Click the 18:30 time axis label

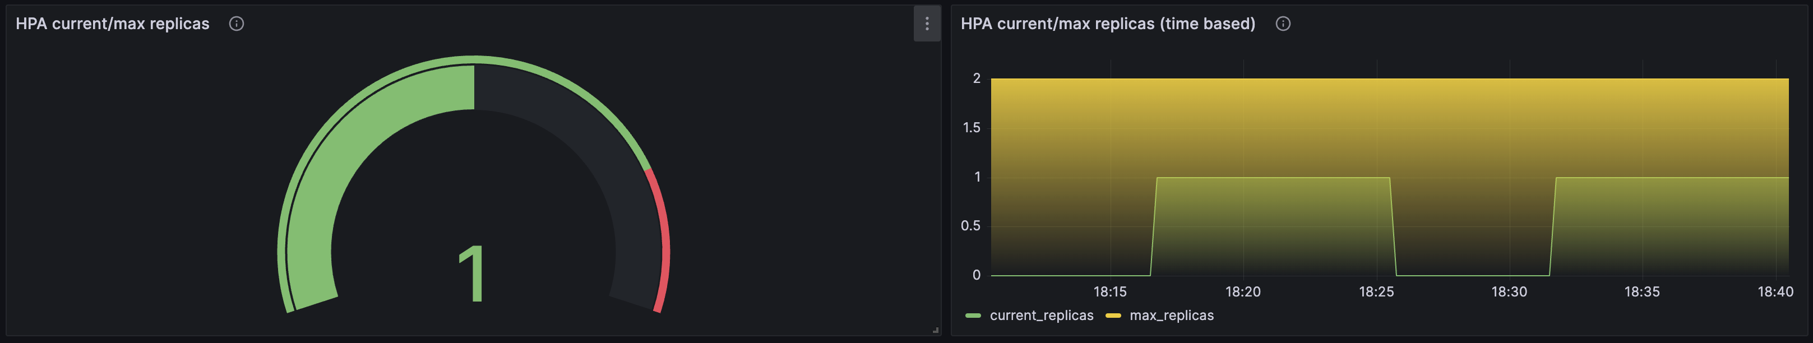point(1509,291)
